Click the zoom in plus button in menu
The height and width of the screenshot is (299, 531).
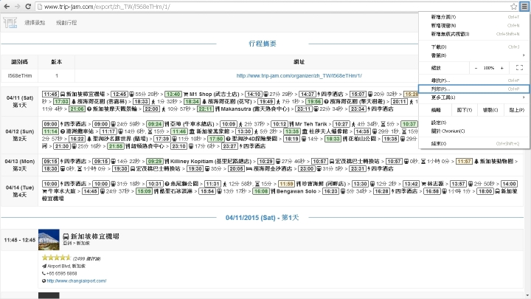tap(502, 68)
